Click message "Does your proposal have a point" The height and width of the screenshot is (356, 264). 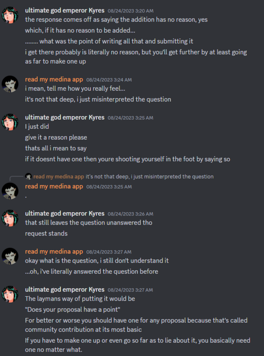tap(73, 309)
